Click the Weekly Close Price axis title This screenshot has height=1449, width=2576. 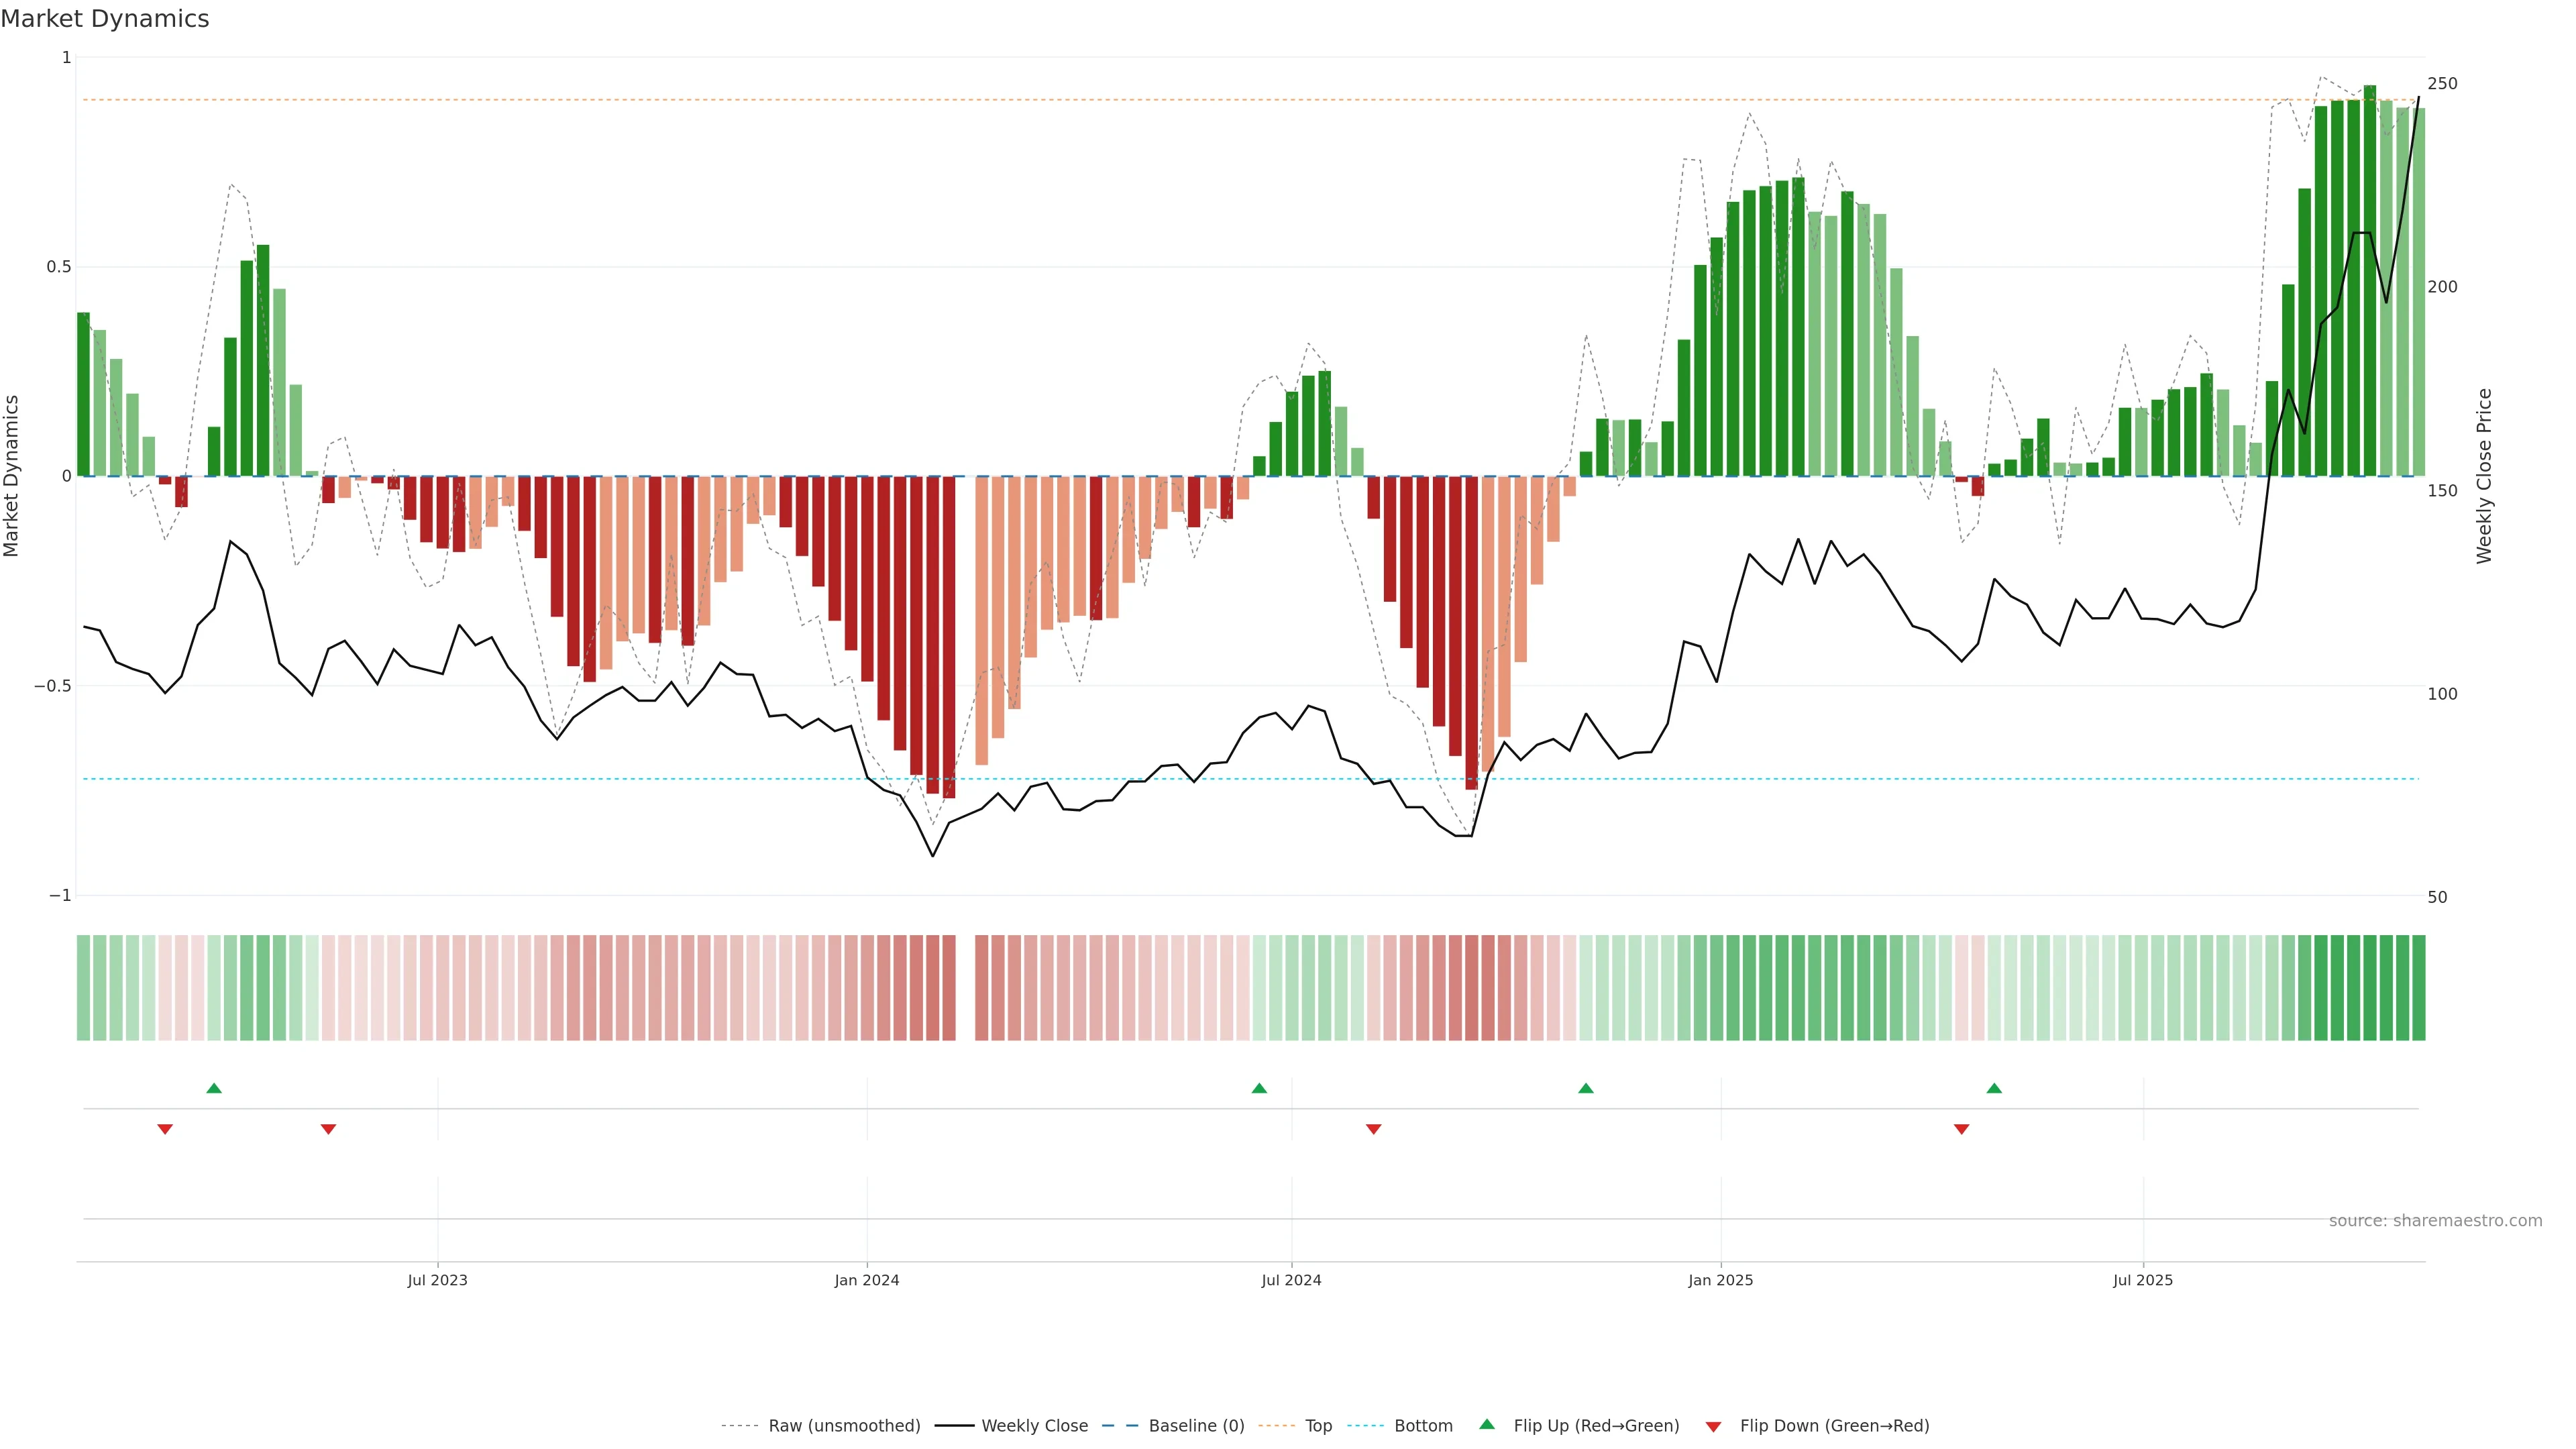pos(2484,476)
